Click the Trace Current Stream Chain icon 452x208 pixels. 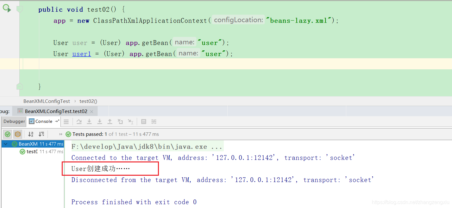click(154, 122)
